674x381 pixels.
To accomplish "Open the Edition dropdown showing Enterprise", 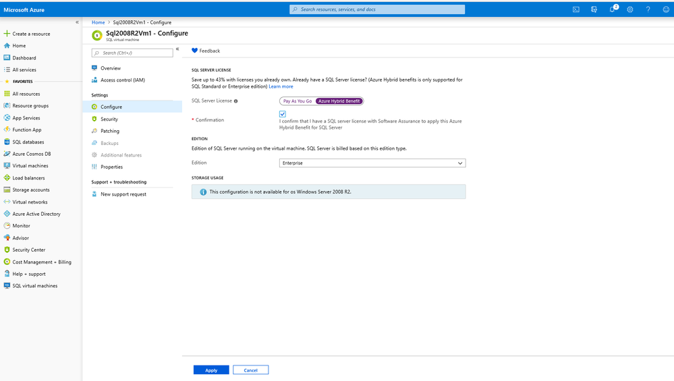I will pyautogui.click(x=372, y=163).
